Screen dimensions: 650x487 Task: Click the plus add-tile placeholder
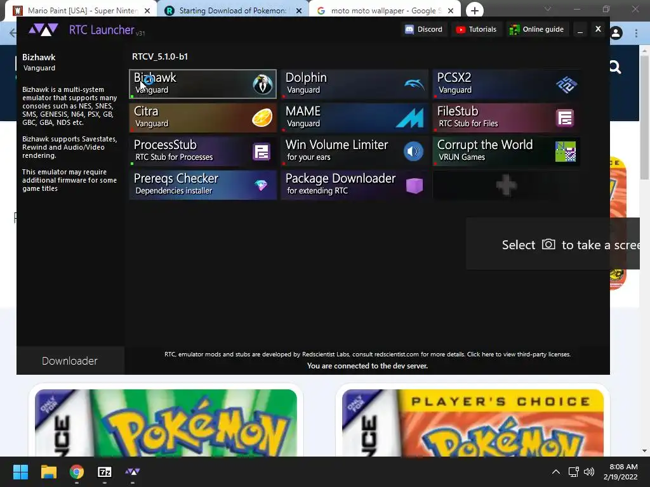point(506,185)
